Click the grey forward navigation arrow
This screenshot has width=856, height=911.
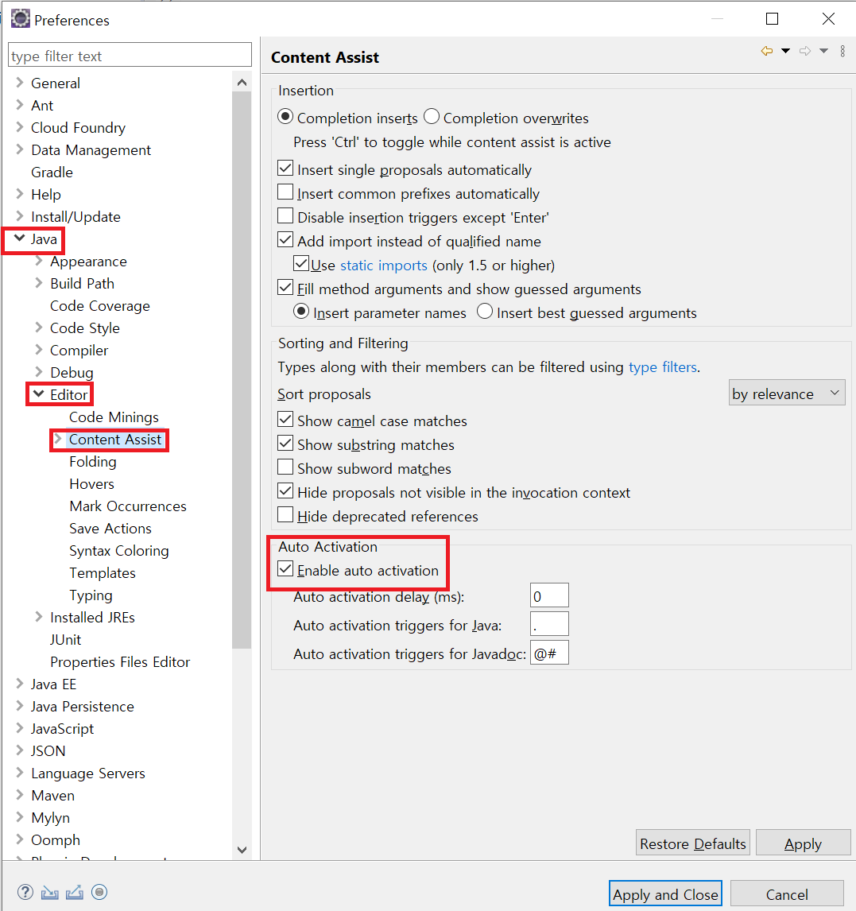tap(805, 51)
